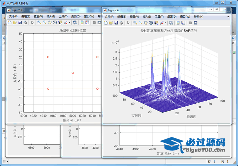
Task: Expand the Brush tool dropdown arrow in Figure 4
Action: 165,23
